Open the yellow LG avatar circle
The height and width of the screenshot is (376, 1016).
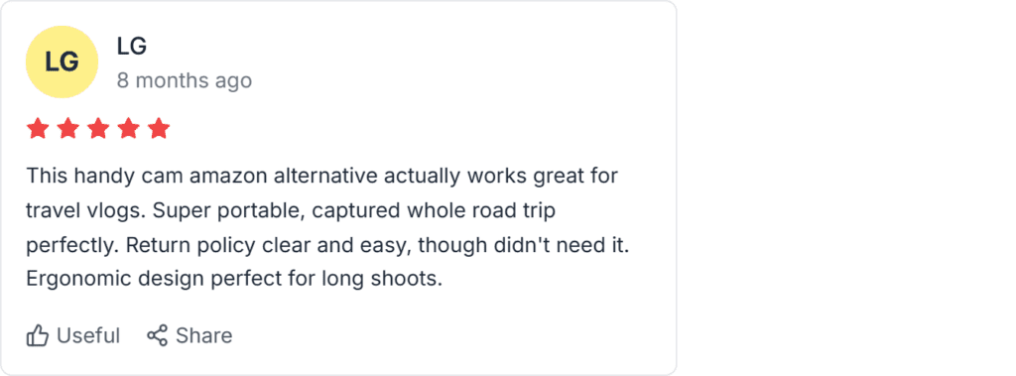point(62,62)
